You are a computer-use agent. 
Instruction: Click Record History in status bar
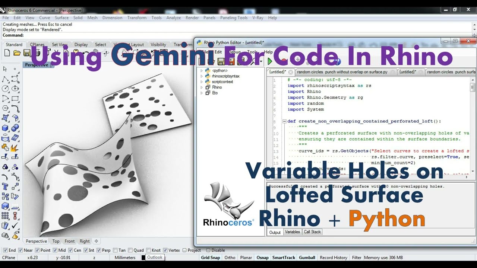coord(334,258)
